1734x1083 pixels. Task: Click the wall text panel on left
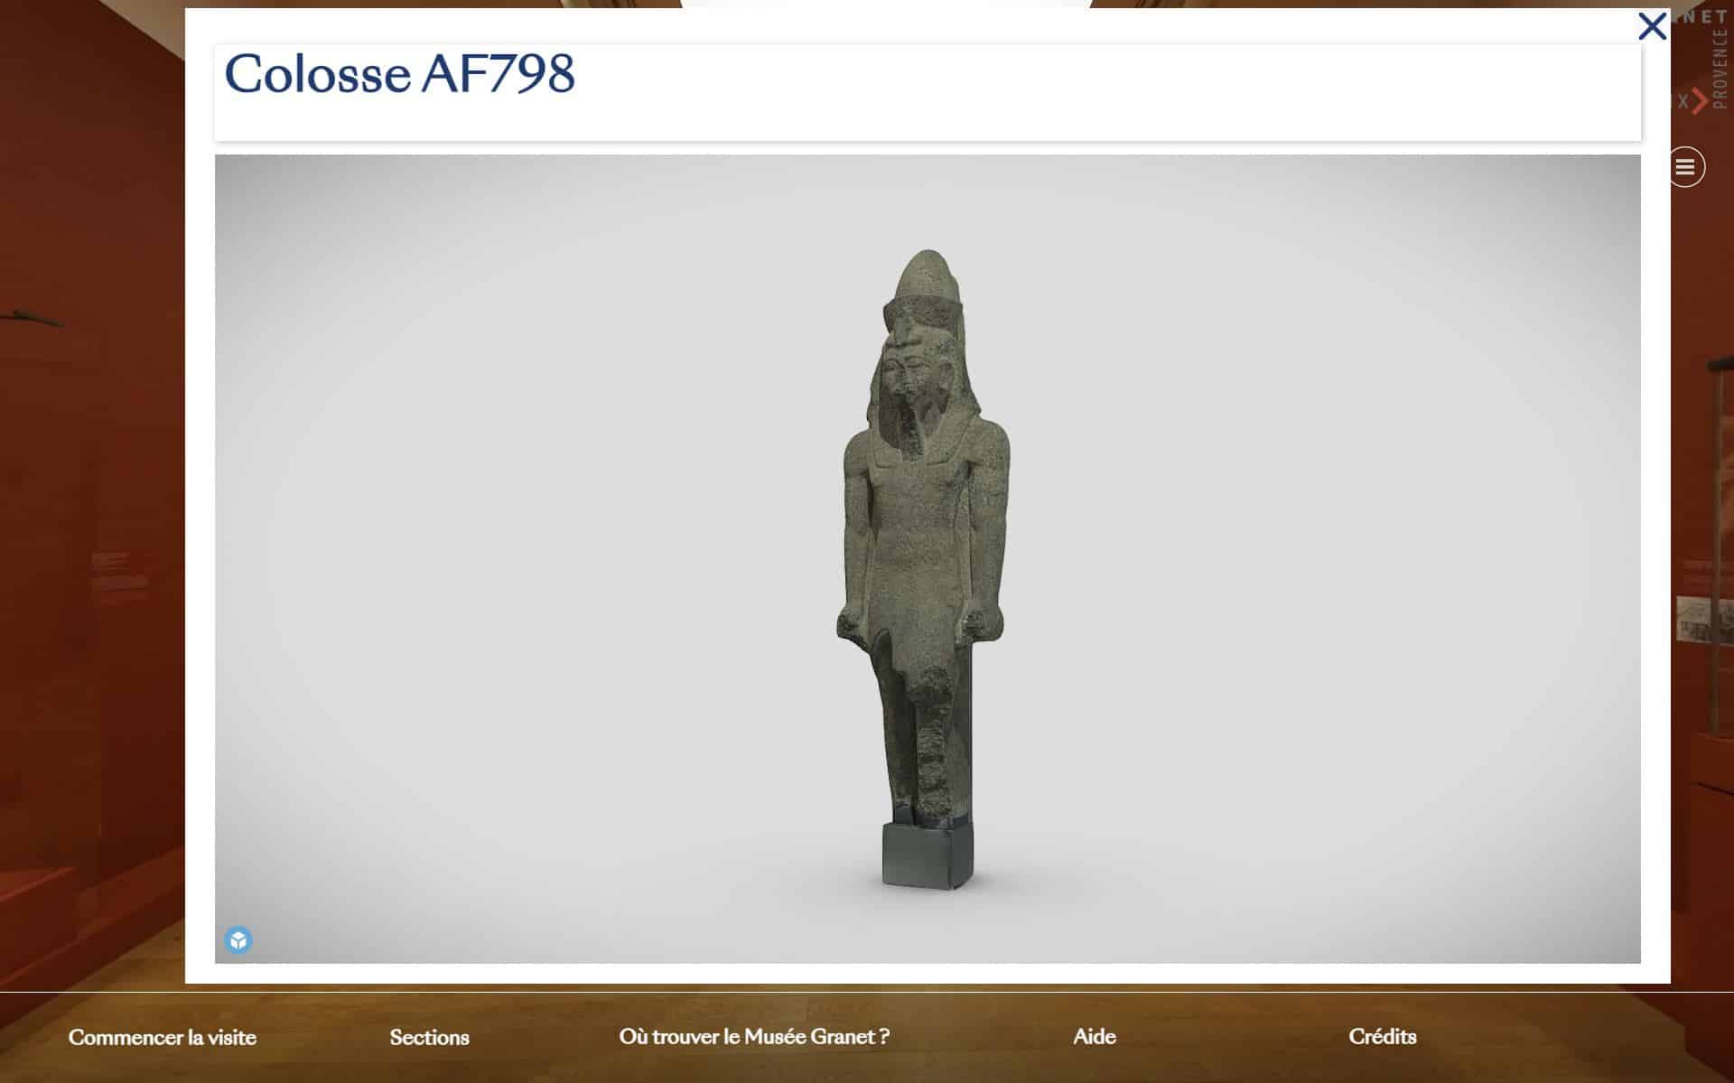pos(119,578)
